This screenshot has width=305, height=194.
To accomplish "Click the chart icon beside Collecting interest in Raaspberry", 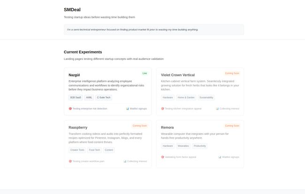I will 125,161.
